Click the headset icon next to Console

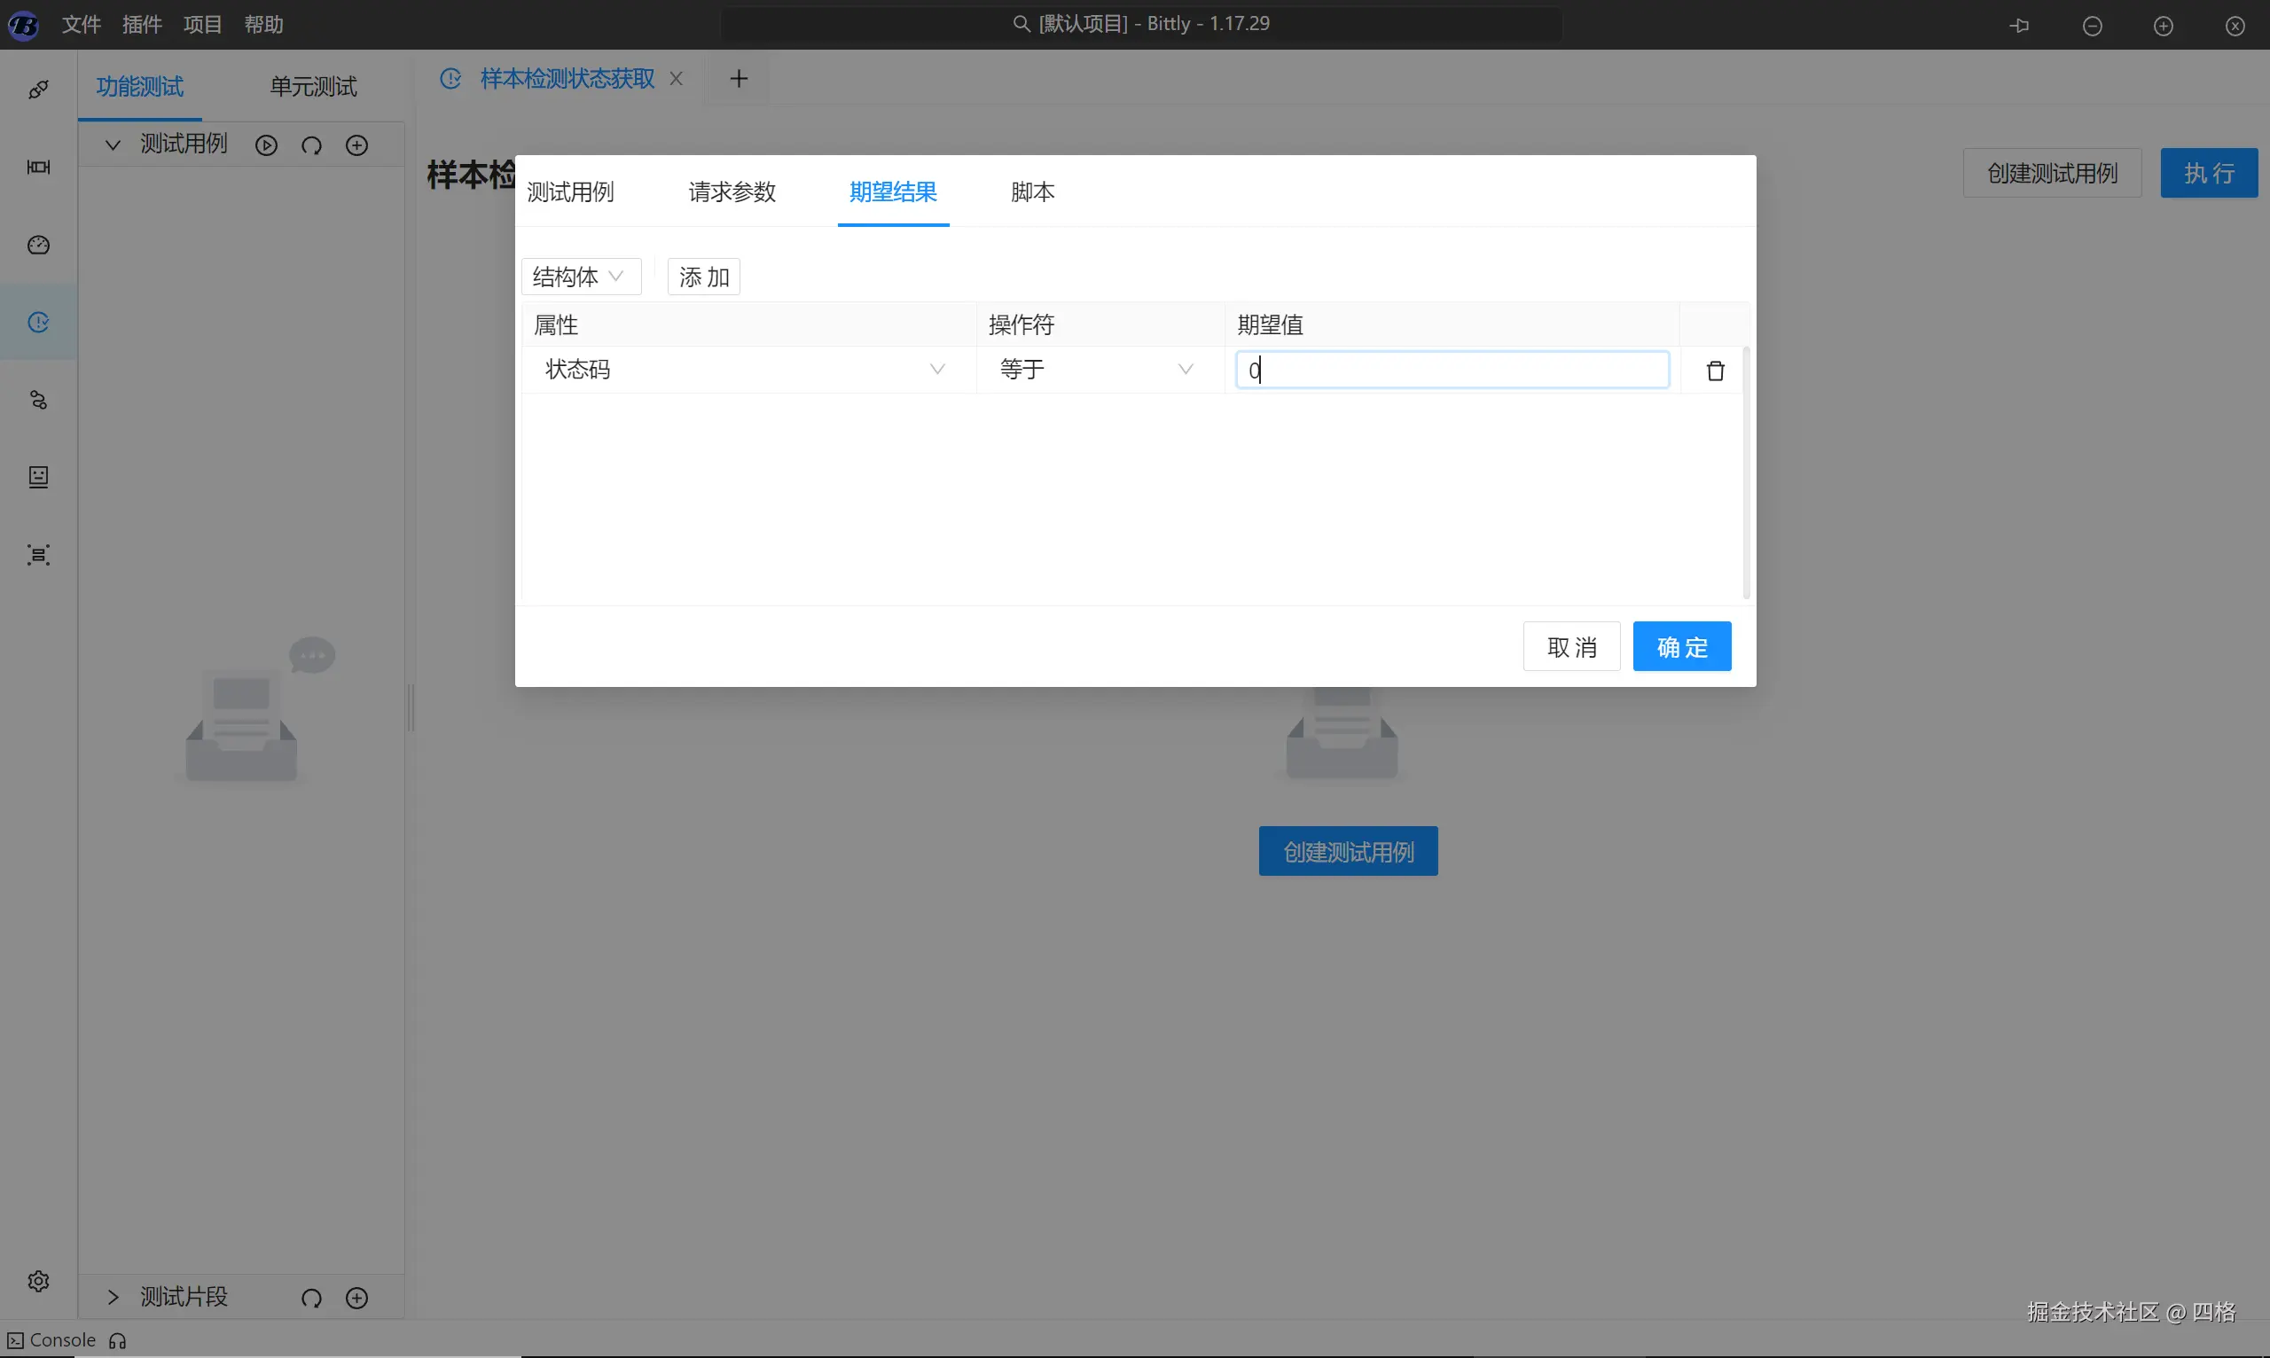coord(118,1340)
